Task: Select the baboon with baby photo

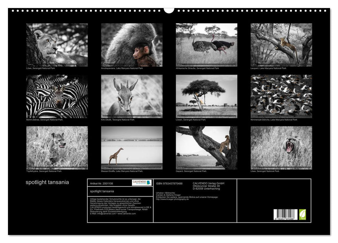Action: tap(132, 45)
